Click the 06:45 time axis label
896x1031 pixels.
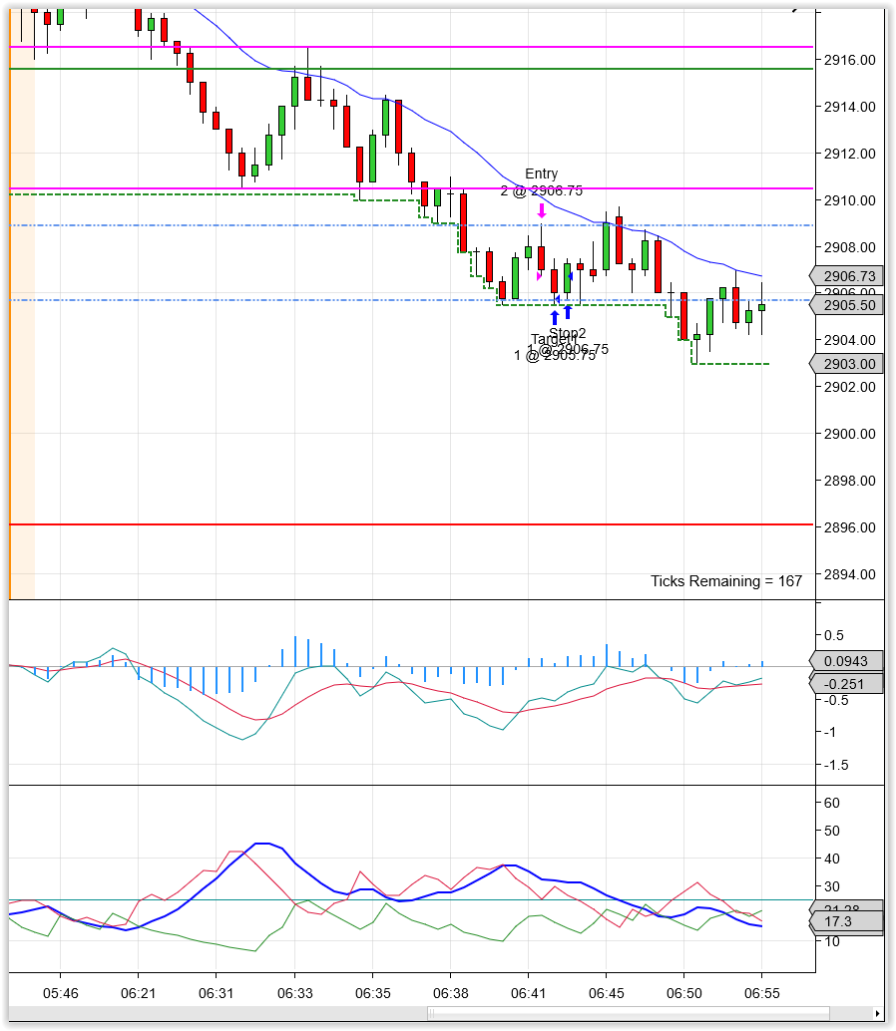pyautogui.click(x=606, y=993)
